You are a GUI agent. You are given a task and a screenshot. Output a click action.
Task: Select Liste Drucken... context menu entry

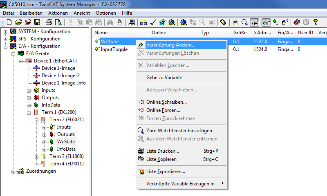[x=181, y=151]
